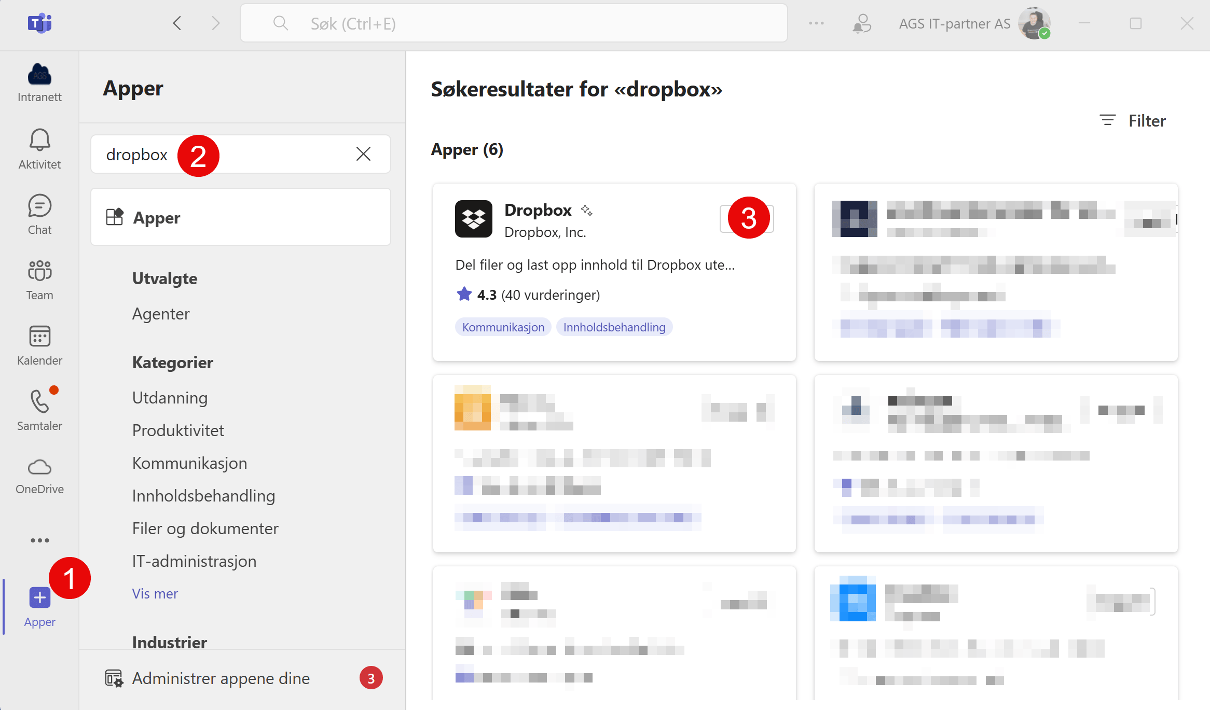Viewport: 1210px width, 710px height.
Task: Click Vis mer link under kategorier
Action: click(x=156, y=592)
